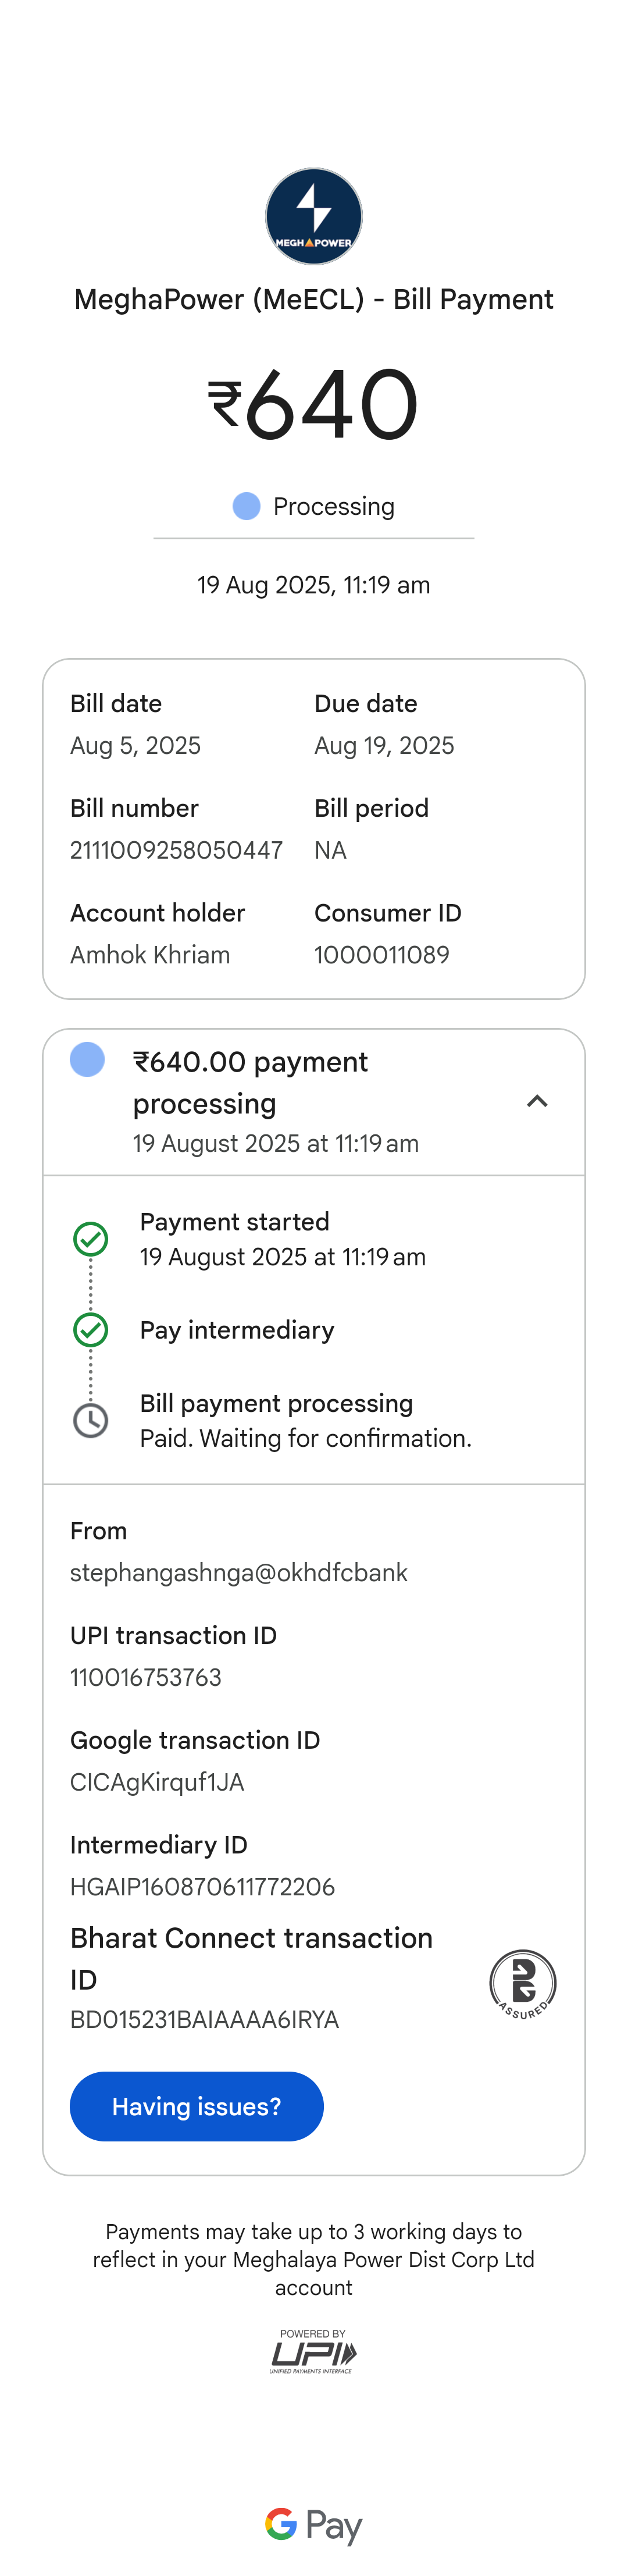The width and height of the screenshot is (628, 2576).
Task: Click the Bharat Connect Assured badge
Action: [522, 1983]
